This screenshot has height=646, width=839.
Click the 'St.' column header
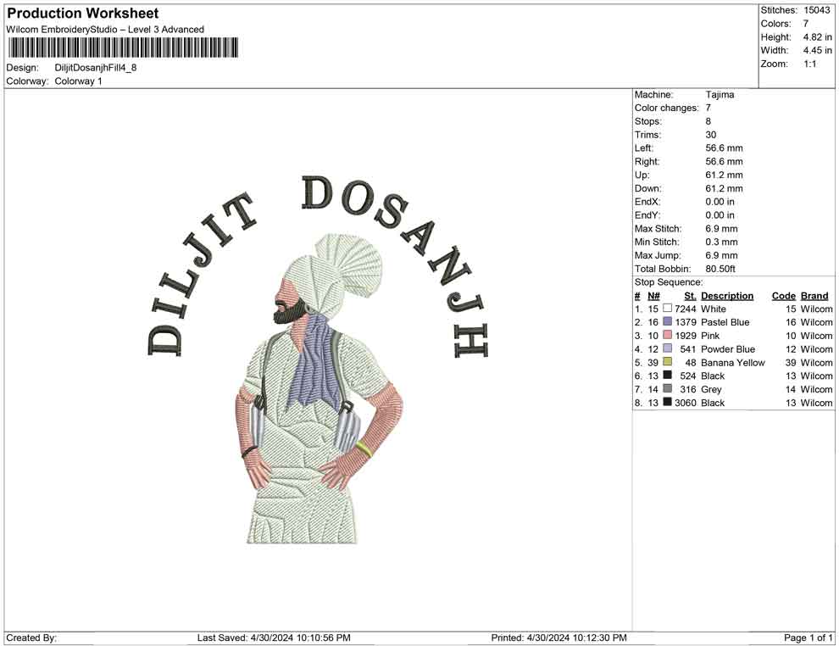click(x=690, y=296)
